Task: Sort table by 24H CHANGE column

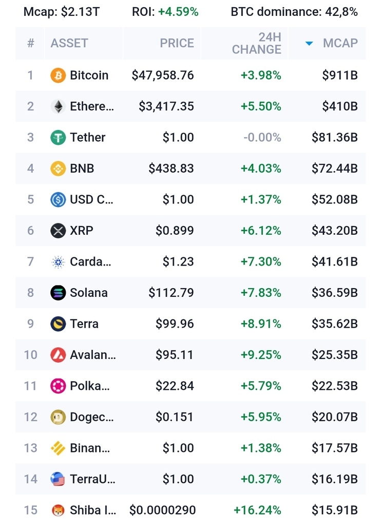Action: click(x=256, y=43)
